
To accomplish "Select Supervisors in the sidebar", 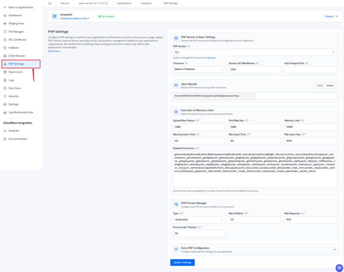I will click(15, 72).
